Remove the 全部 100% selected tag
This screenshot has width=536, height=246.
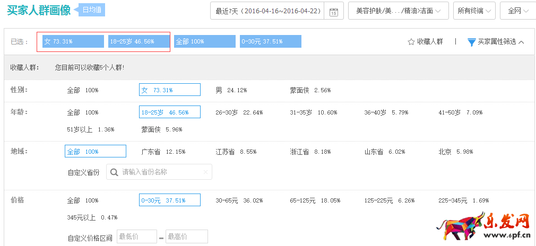point(204,41)
